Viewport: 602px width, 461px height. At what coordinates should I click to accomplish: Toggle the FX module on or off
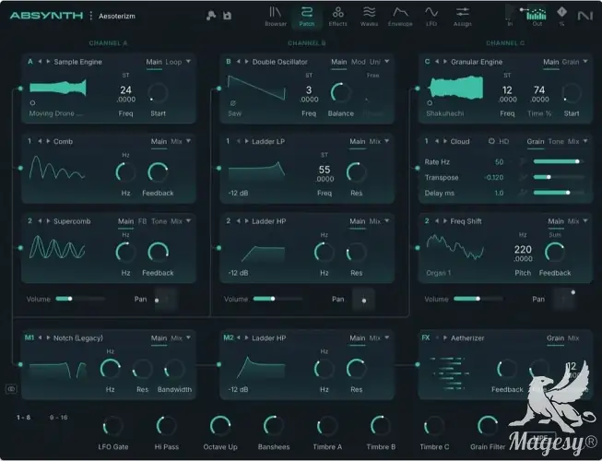tap(426, 337)
